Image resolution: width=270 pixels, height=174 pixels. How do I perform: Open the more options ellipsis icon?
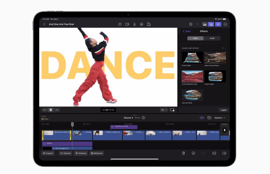225,24
